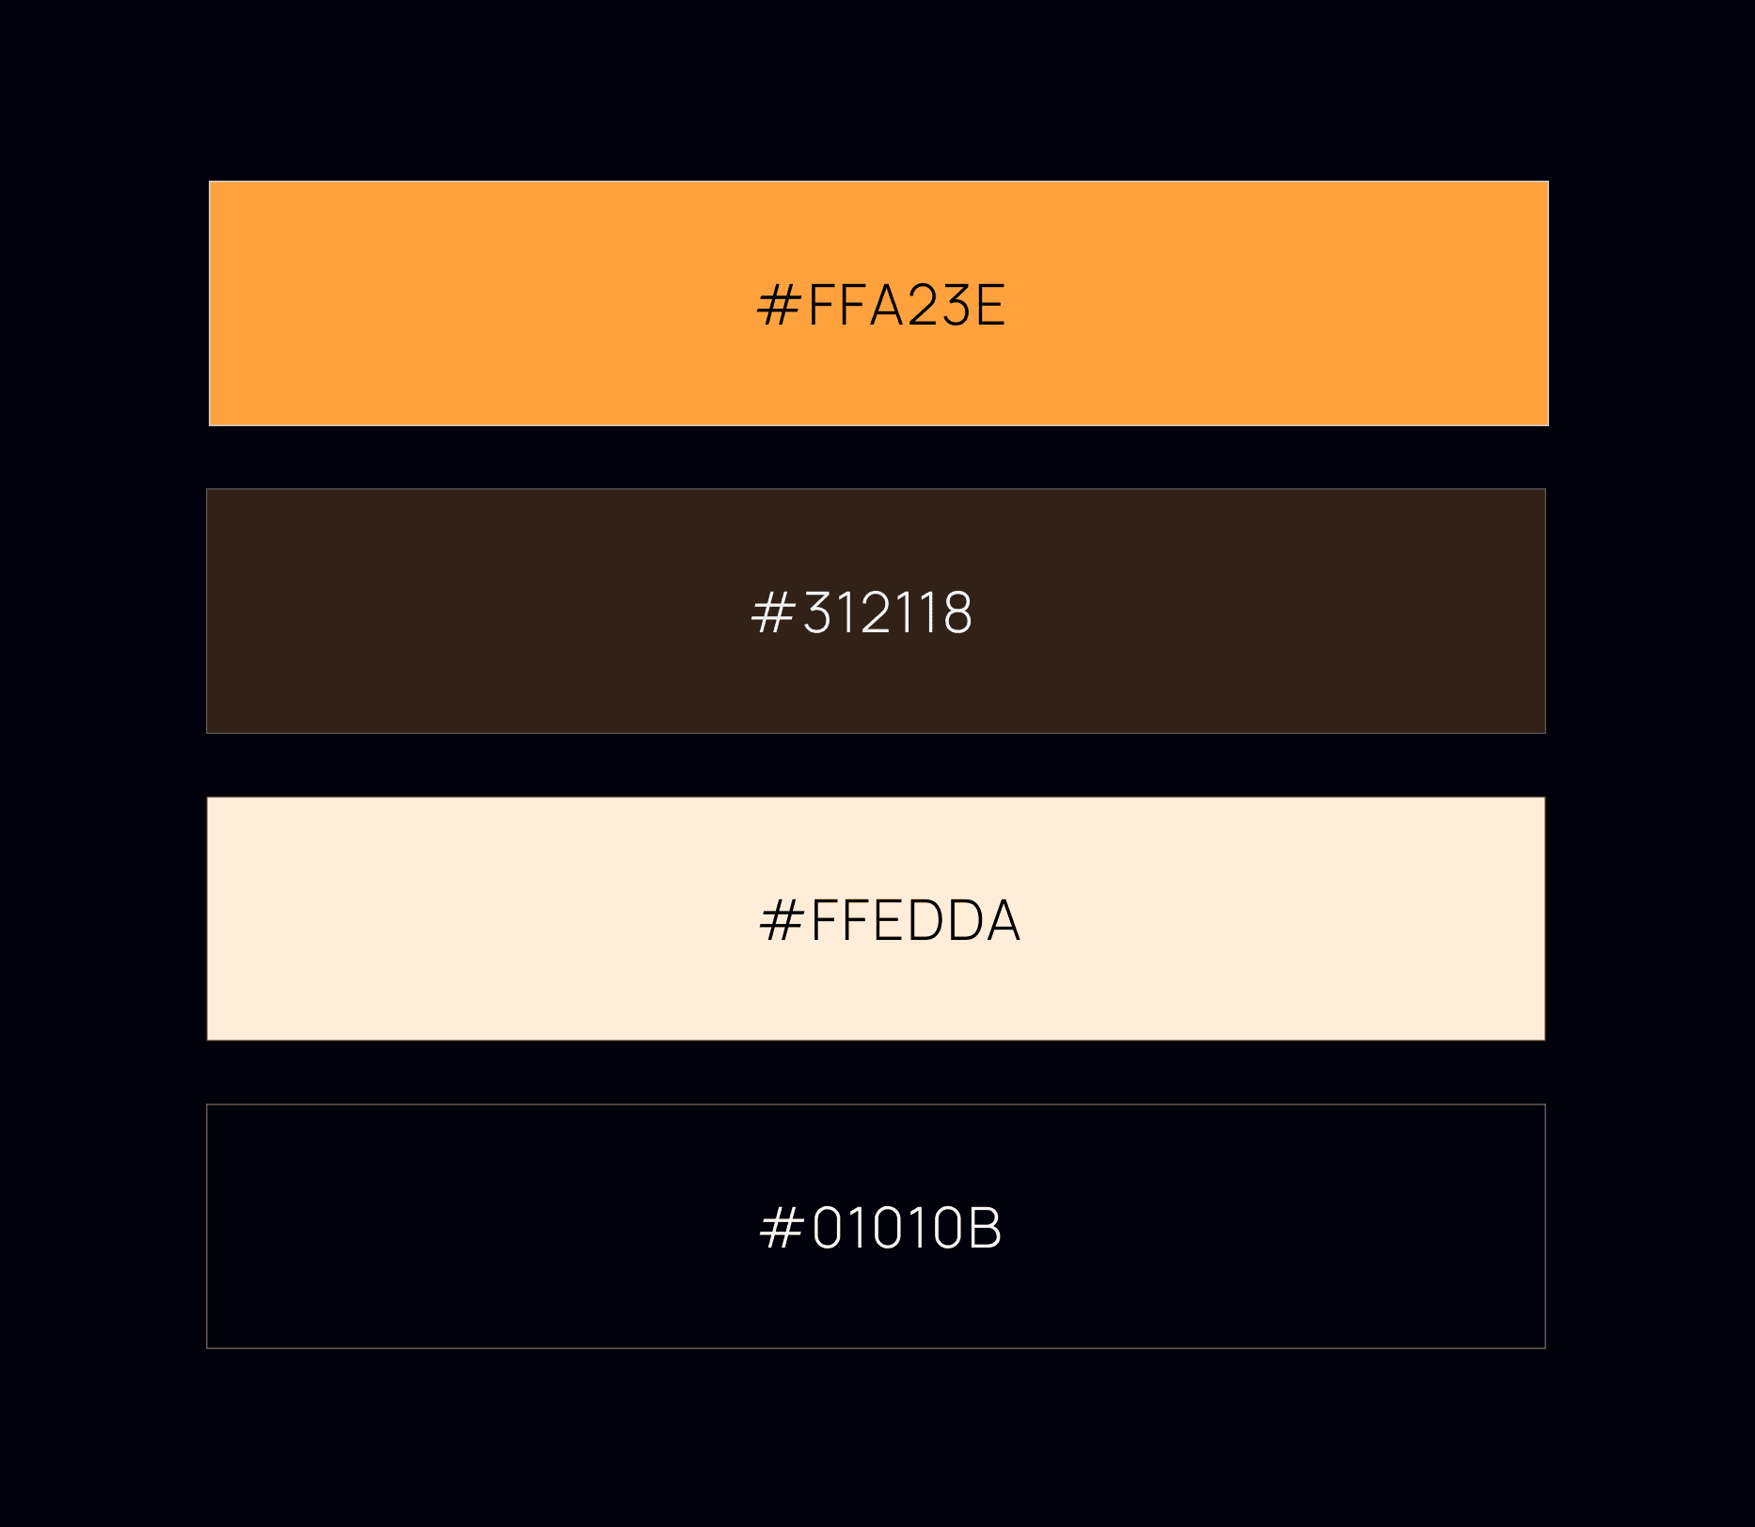
Task: Click the letter B ending #01010B
Action: pos(985,1228)
